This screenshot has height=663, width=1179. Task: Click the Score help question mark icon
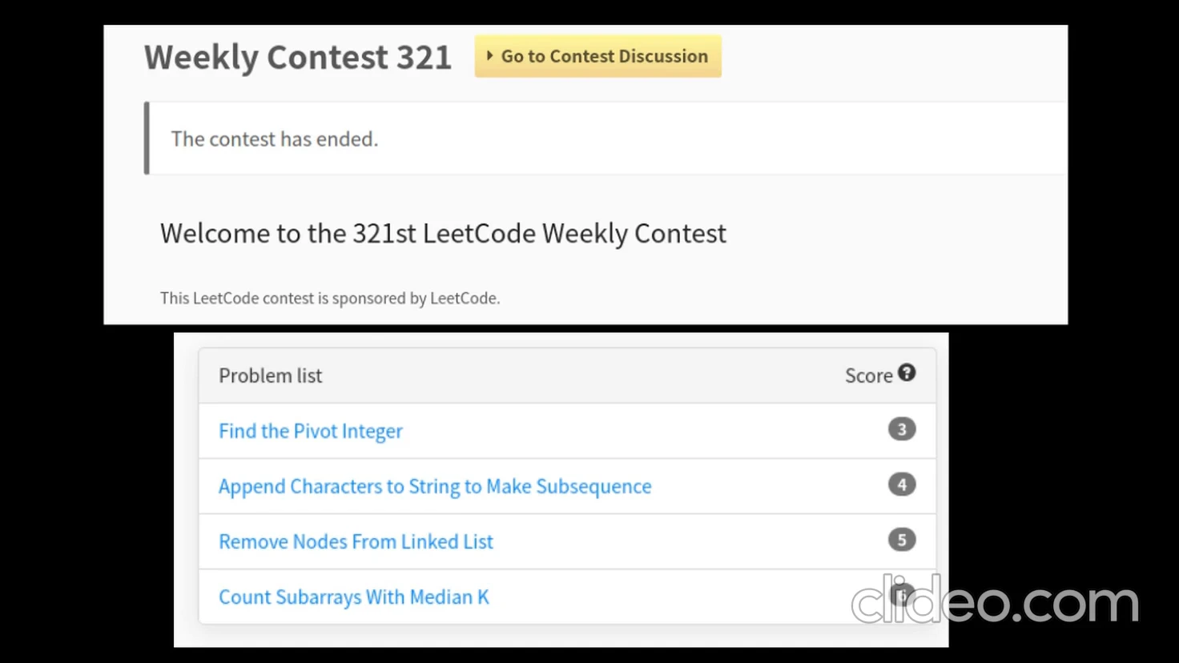pyautogui.click(x=907, y=373)
